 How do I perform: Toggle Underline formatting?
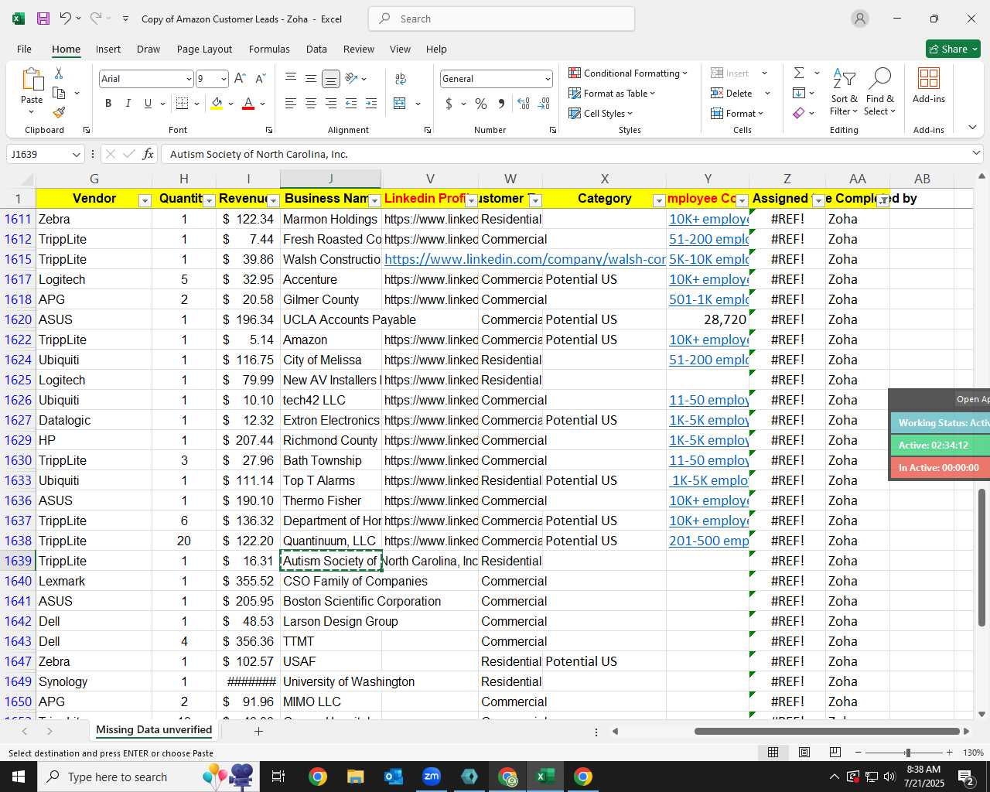[148, 104]
